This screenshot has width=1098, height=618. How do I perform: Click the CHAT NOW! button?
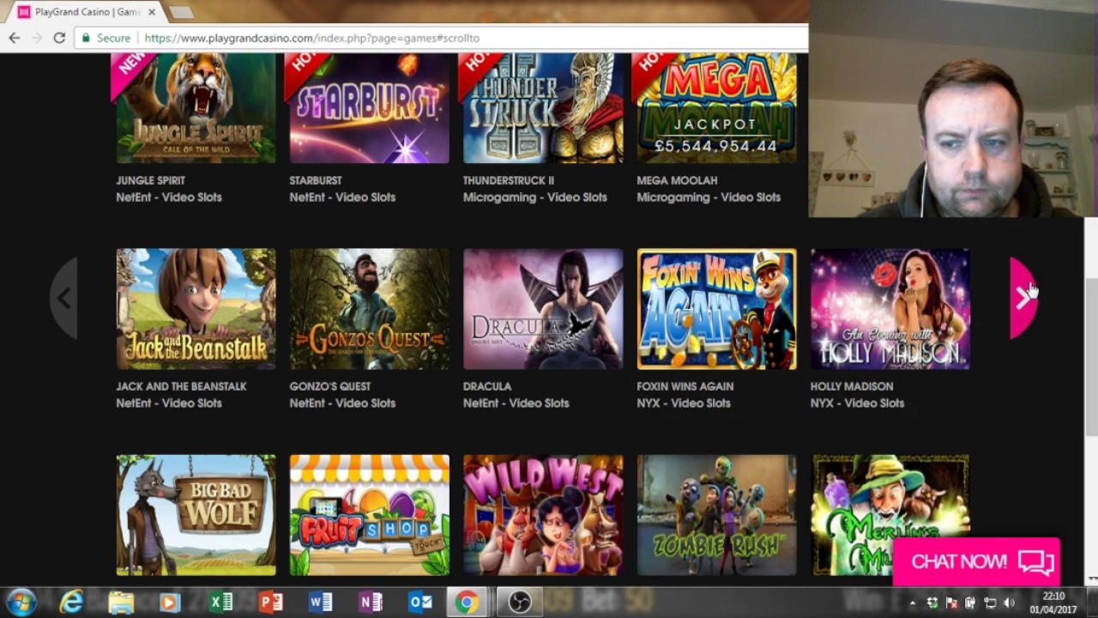(x=976, y=561)
